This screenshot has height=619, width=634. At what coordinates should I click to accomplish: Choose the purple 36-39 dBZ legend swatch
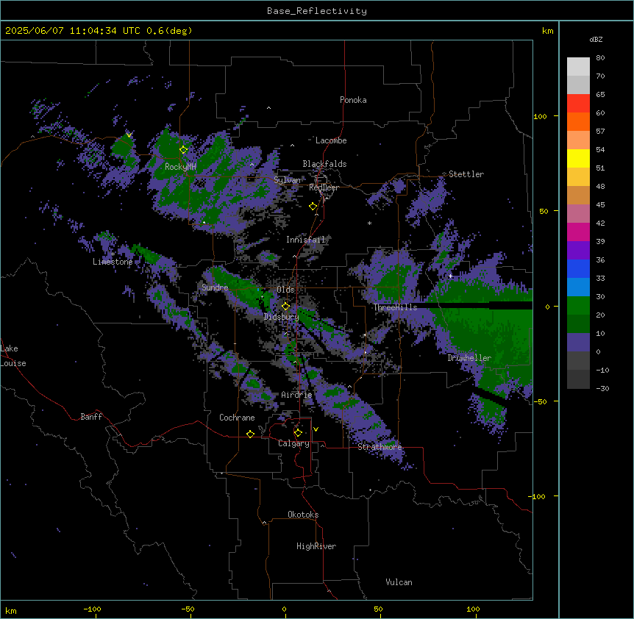tap(578, 251)
